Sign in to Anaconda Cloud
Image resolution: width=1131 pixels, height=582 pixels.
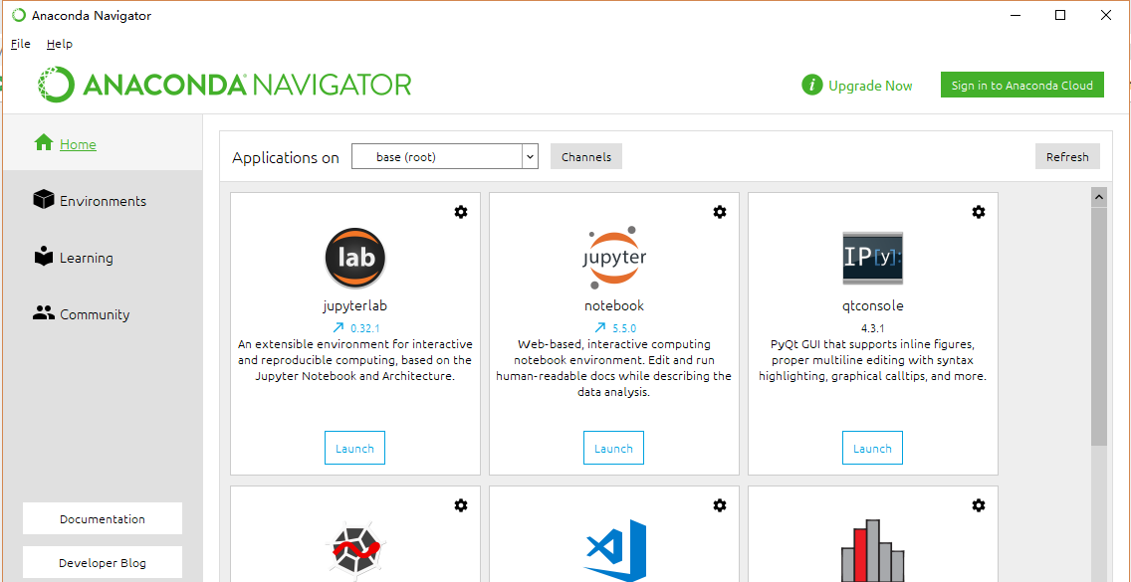(x=1022, y=86)
